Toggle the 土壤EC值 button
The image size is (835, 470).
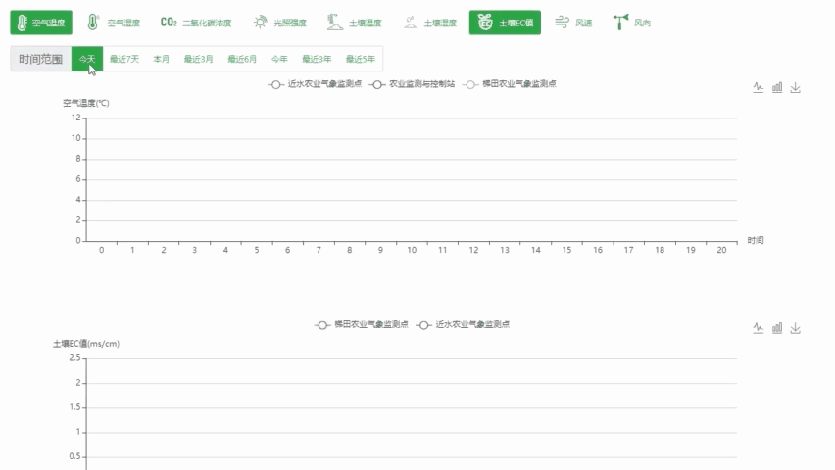tap(505, 22)
